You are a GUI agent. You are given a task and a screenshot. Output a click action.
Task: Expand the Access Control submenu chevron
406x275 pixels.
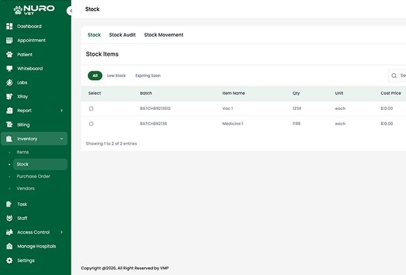[62, 232]
